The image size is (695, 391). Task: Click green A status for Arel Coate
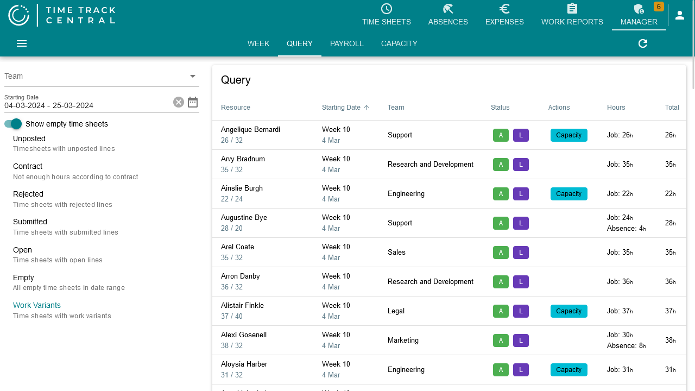501,253
